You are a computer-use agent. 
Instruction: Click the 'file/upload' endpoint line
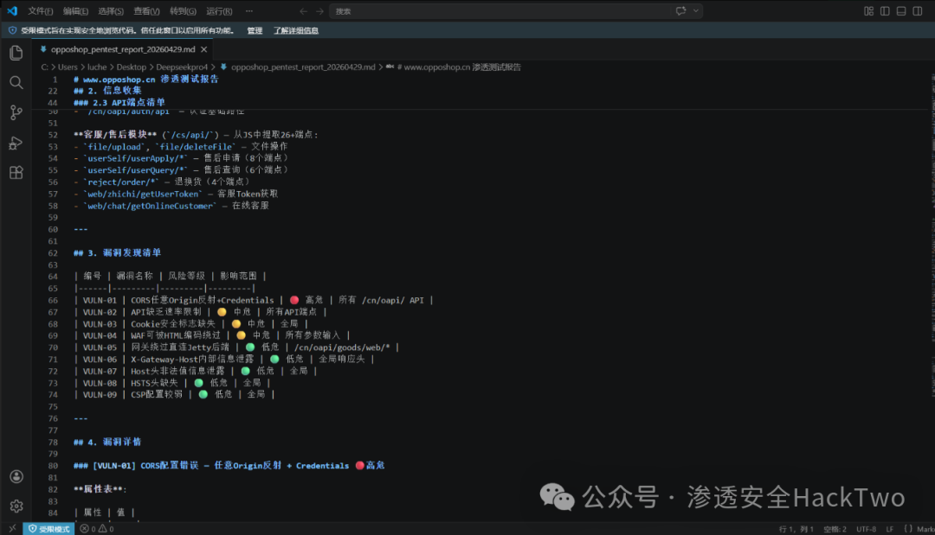pos(181,146)
